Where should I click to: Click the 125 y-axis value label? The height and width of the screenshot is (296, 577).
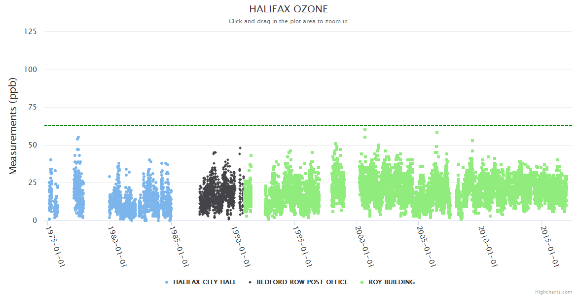[30, 32]
